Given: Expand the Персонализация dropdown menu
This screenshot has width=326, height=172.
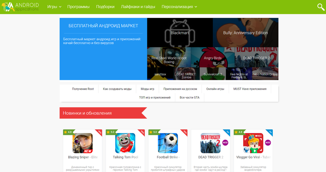Looking at the screenshot, I should (x=179, y=7).
